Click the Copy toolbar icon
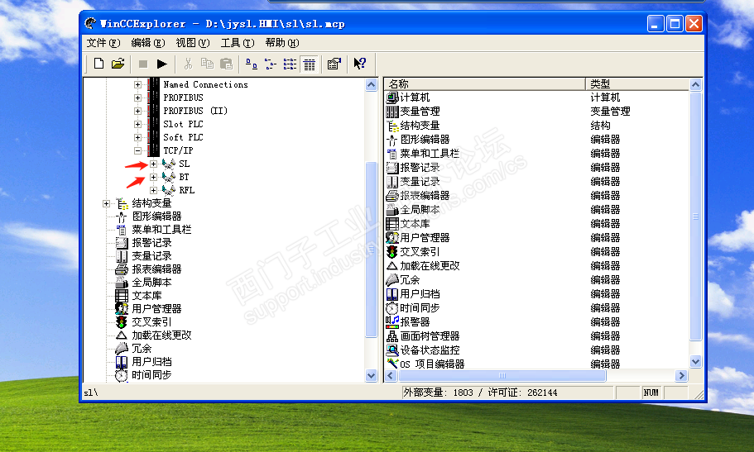Image resolution: width=754 pixels, height=452 pixels. 207,64
